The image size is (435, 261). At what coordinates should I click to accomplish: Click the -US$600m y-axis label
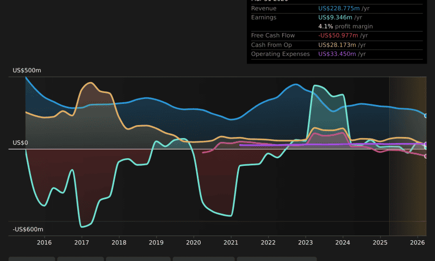click(x=28, y=229)
